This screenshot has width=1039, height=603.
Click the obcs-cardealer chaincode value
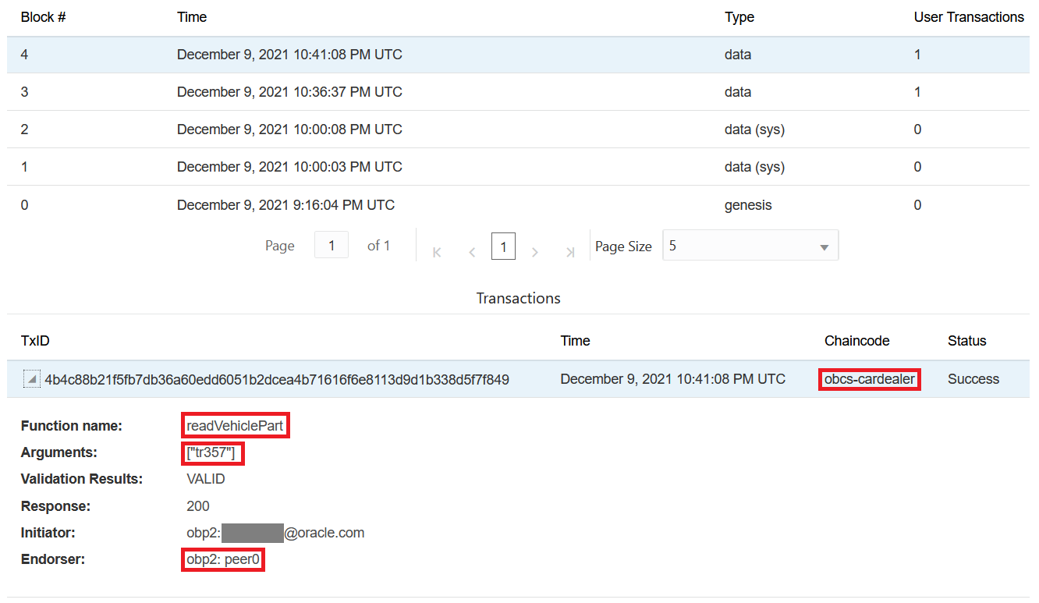(870, 380)
